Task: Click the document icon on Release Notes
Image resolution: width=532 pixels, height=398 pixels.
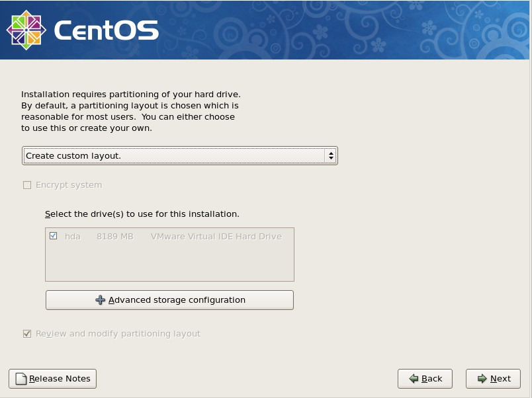Action: (x=21, y=379)
